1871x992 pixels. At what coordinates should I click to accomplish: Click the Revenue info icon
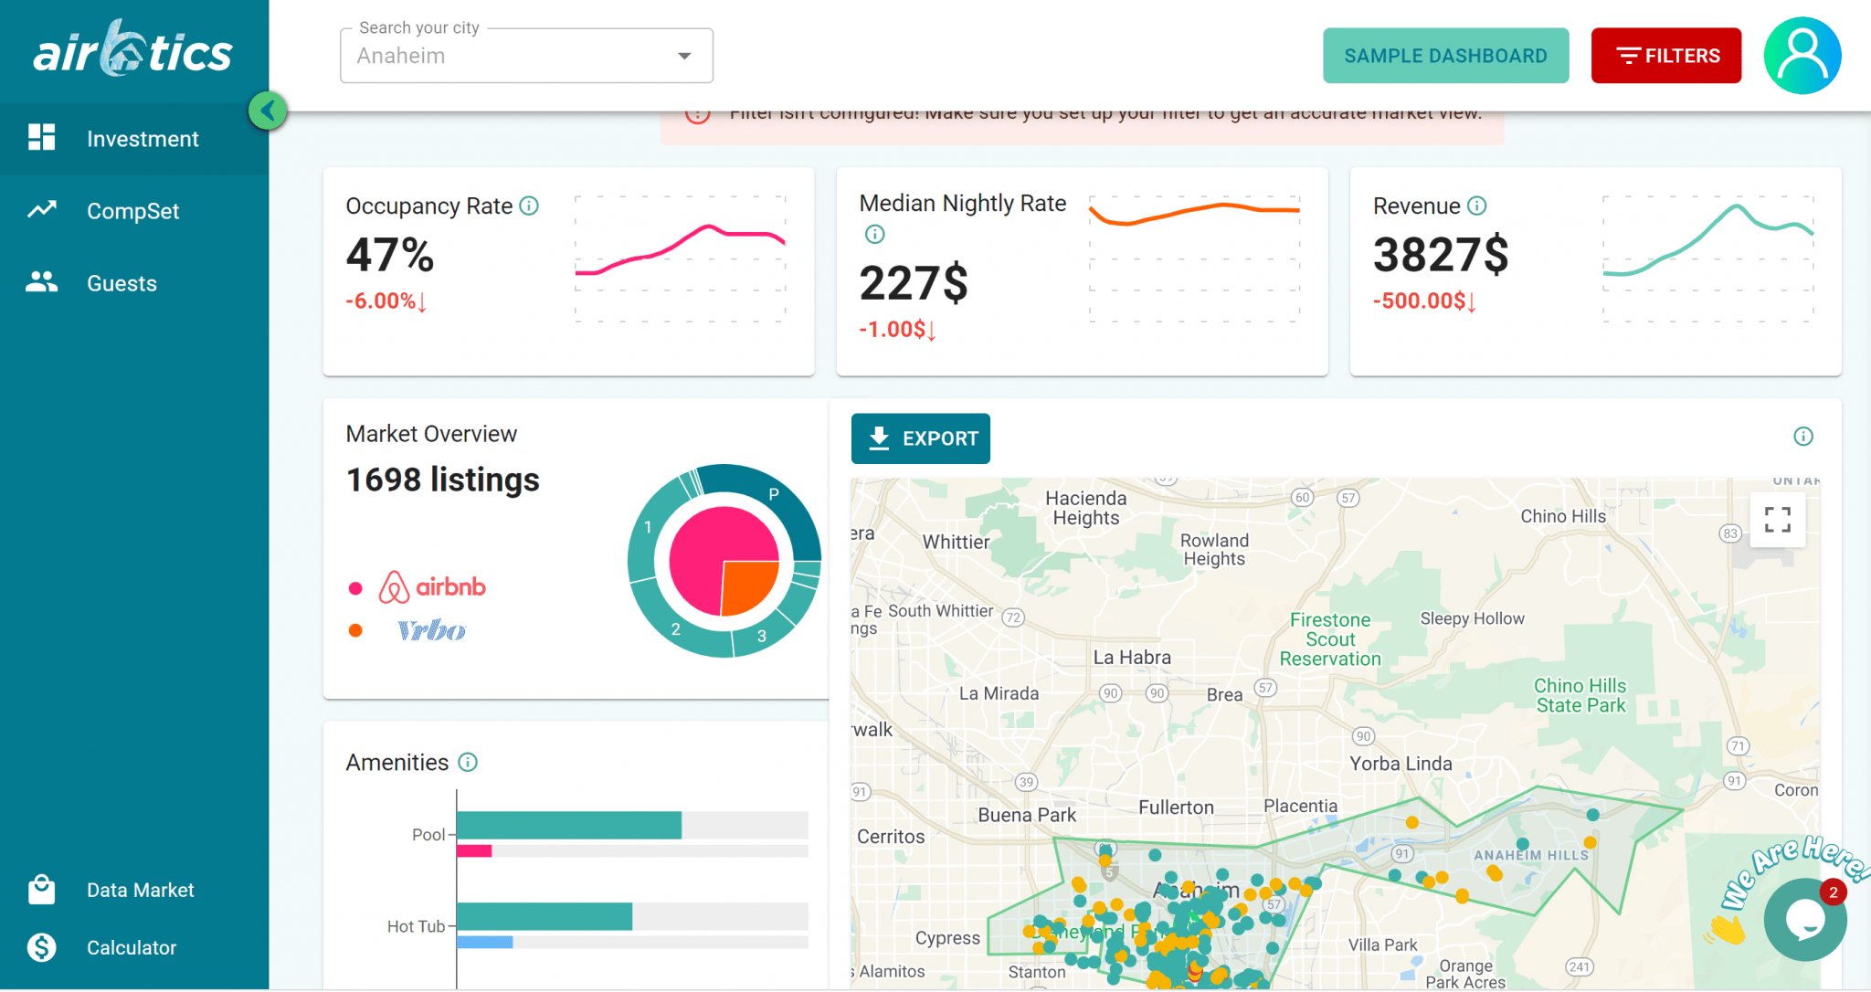tap(1476, 206)
